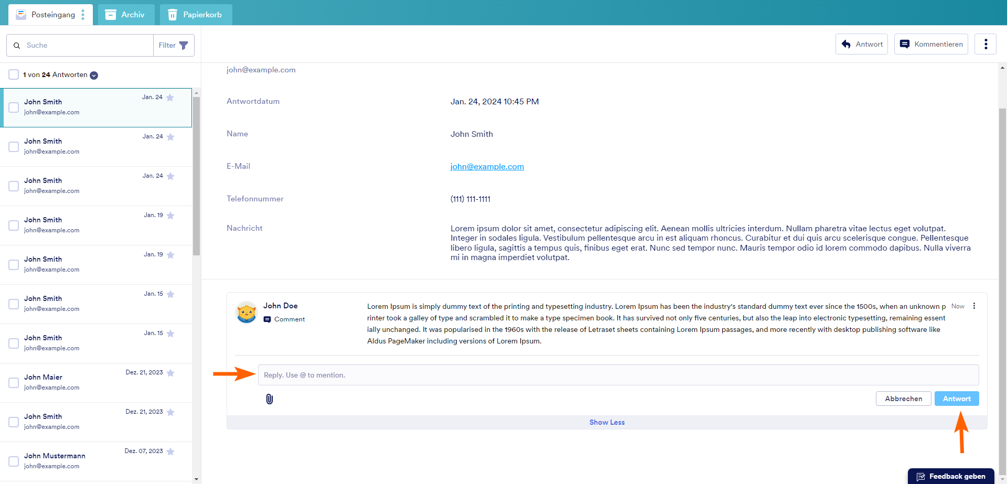Star the John Maier response
Viewport: 1007px width, 484px height.
tap(170, 373)
